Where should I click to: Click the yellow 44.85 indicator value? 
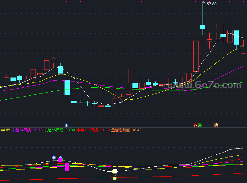(x=5, y=130)
